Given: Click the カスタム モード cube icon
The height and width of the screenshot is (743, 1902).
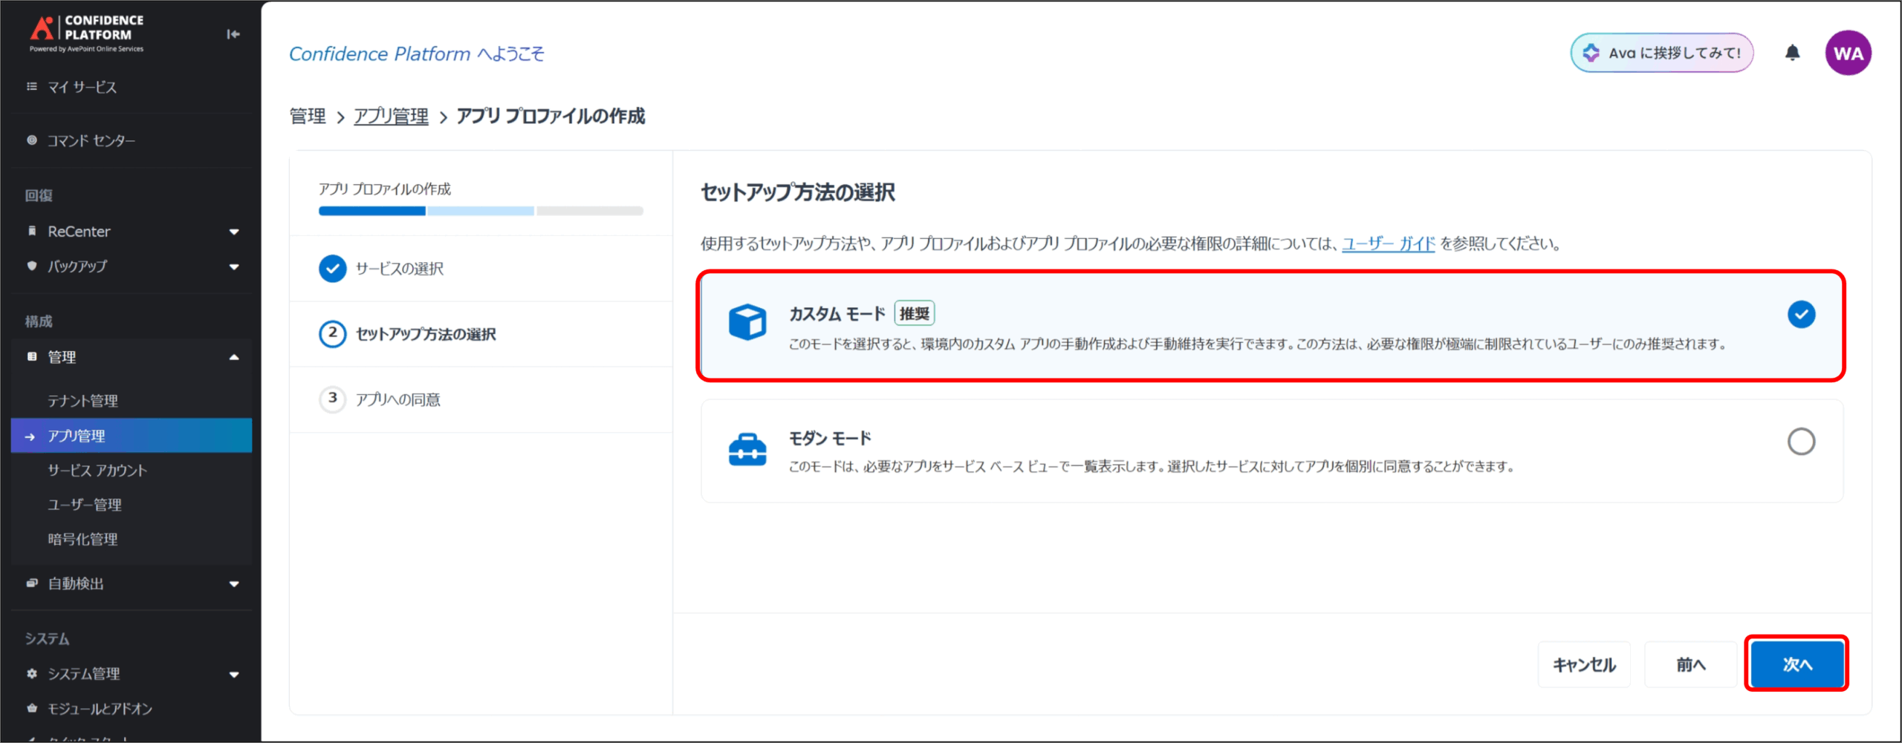Looking at the screenshot, I should pyautogui.click(x=747, y=322).
